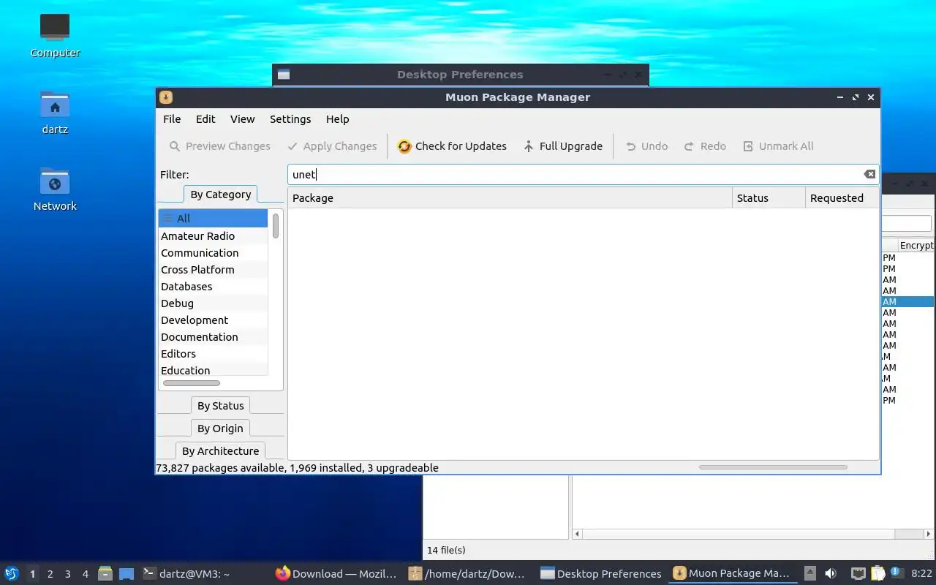The width and height of the screenshot is (936, 585).
Task: Select the Amateur Radio category
Action: [x=213, y=235]
